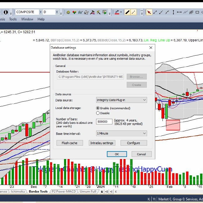This screenshot has height=203, width=203.
Task: Switch to the Ichimoku chart tab
Action: pos(18,192)
